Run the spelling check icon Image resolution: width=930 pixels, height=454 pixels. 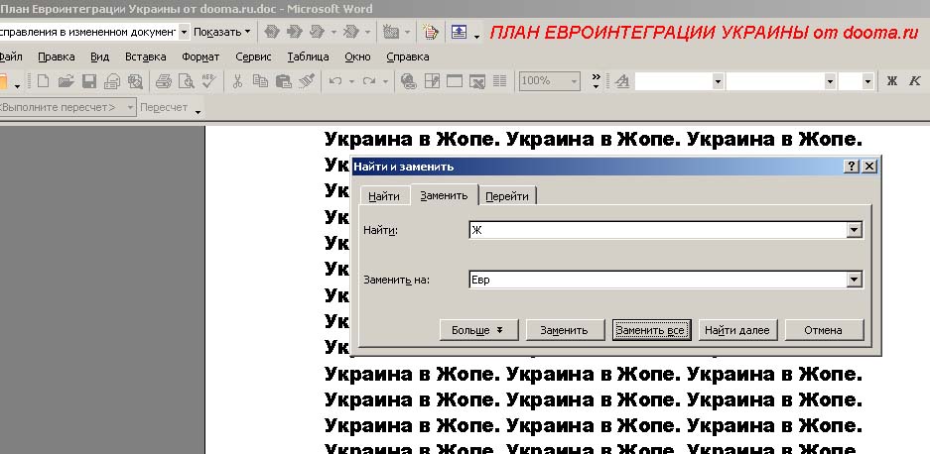point(207,81)
